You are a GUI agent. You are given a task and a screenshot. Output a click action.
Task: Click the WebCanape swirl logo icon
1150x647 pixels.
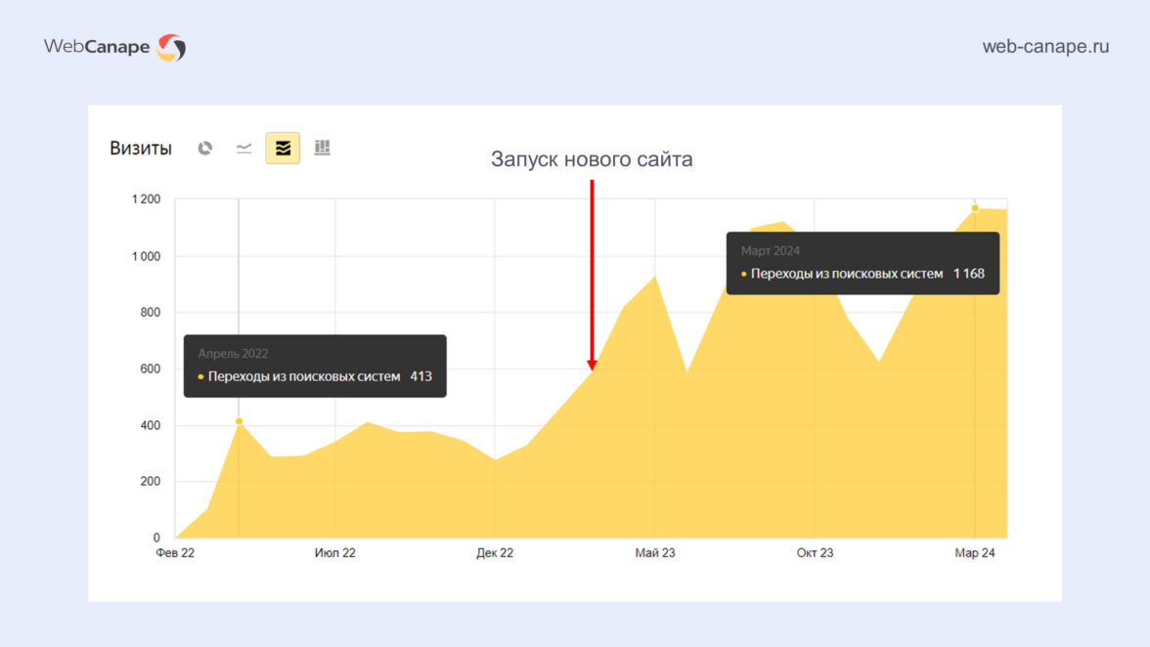(x=172, y=48)
